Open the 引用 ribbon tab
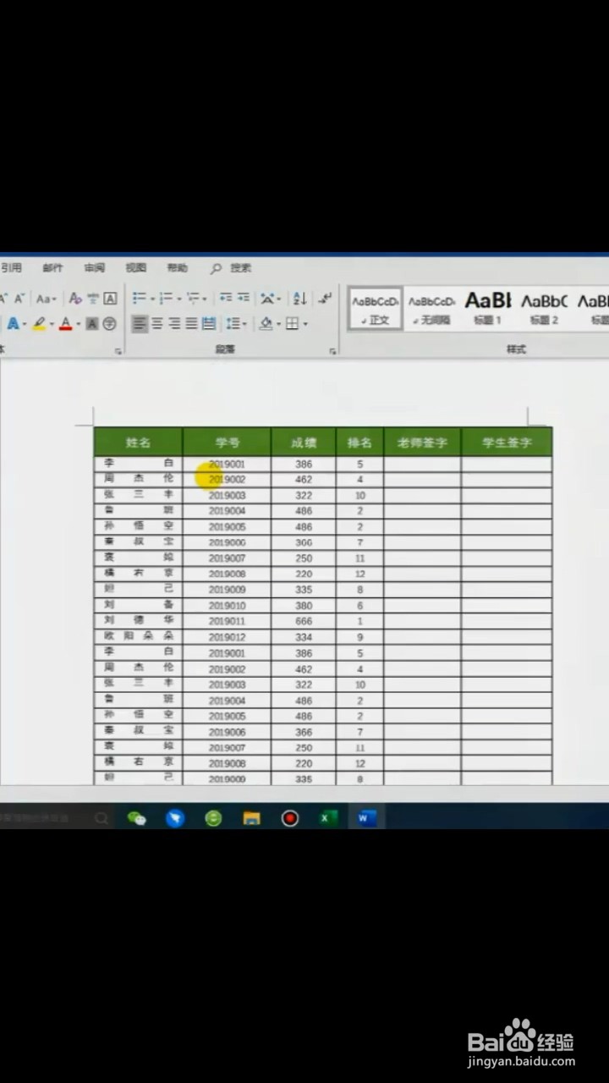This screenshot has height=1083, width=609. [x=11, y=268]
